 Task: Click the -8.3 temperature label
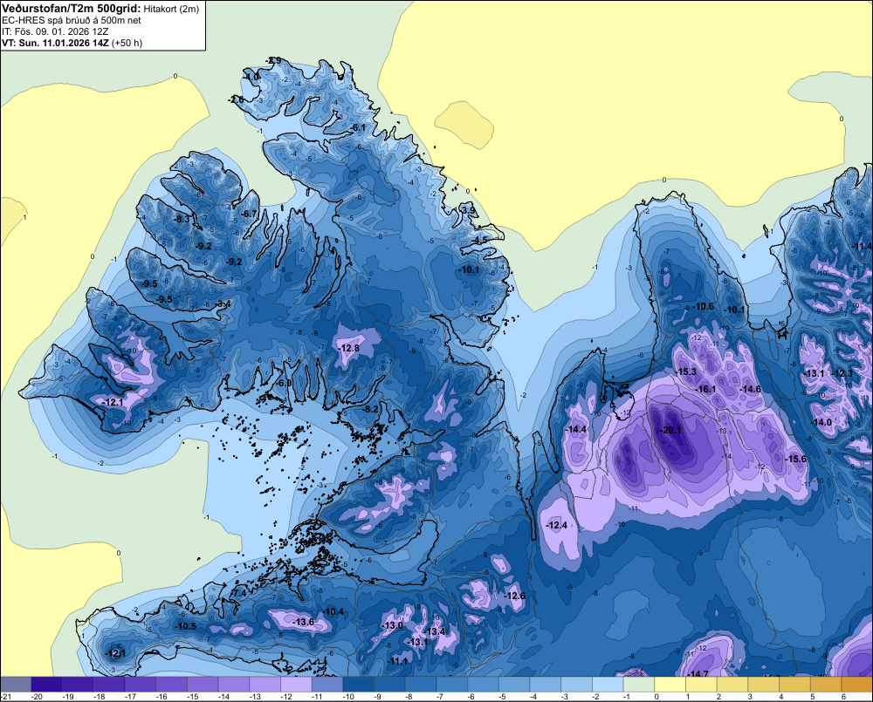click(x=181, y=219)
